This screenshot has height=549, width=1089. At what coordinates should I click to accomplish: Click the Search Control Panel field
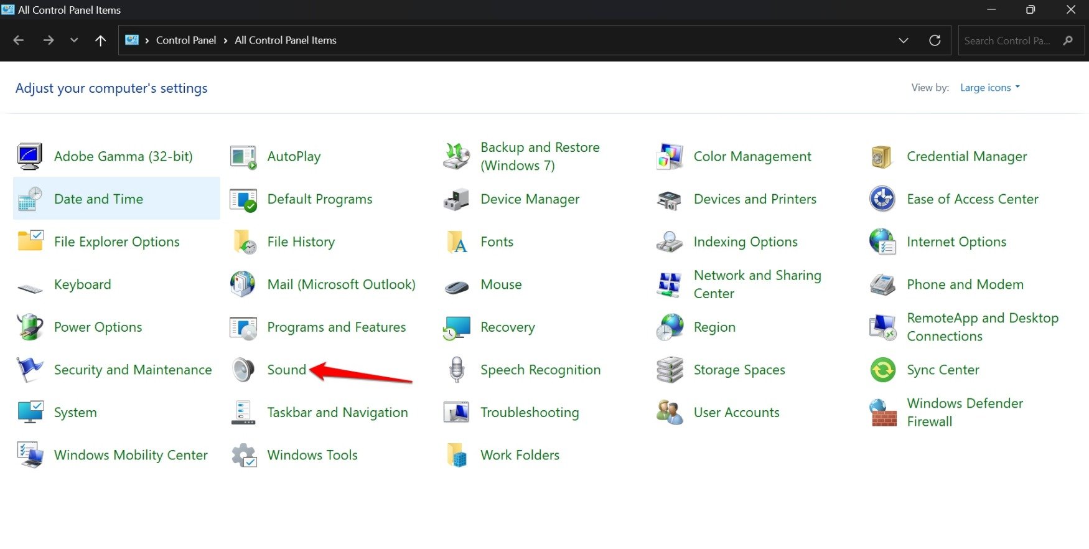1007,40
